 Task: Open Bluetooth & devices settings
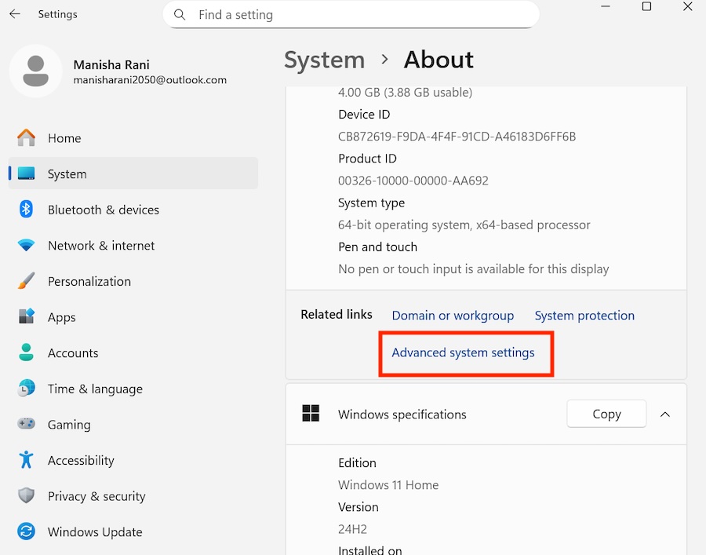(x=104, y=210)
